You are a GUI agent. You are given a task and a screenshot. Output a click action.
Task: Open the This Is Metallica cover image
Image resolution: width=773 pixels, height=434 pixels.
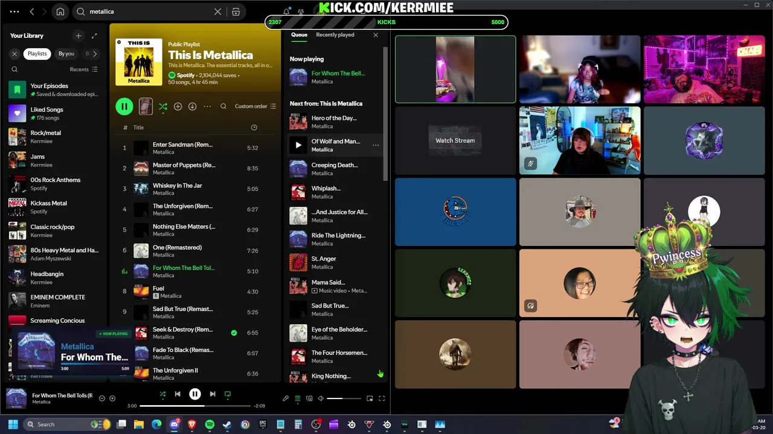click(x=139, y=61)
